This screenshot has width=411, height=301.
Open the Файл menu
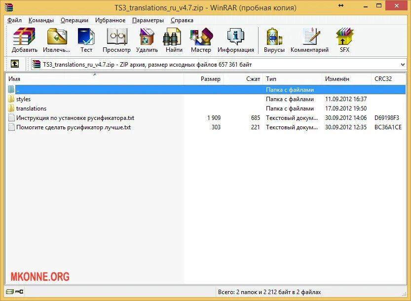[x=14, y=20]
